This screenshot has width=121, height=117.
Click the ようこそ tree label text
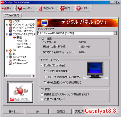pyautogui.click(x=16, y=21)
